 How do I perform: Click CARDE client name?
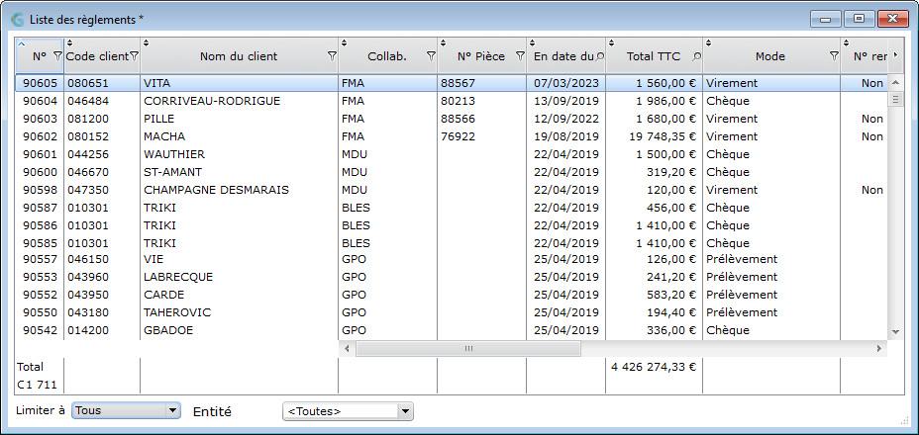[x=164, y=295]
